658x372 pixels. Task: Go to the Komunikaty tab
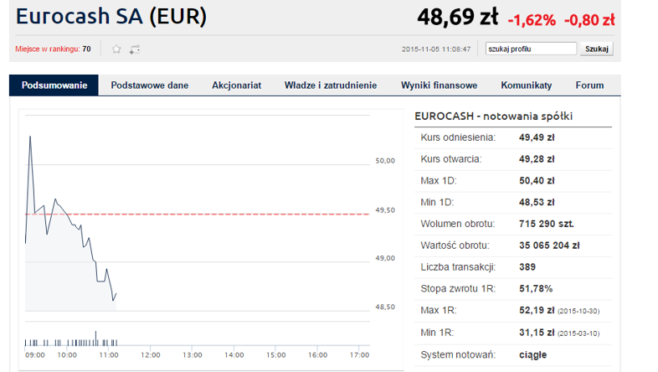(527, 85)
